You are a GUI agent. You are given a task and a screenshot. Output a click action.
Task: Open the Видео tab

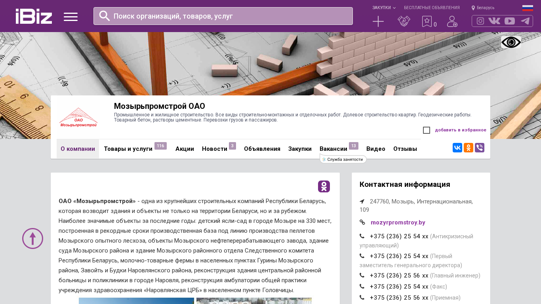click(x=376, y=149)
